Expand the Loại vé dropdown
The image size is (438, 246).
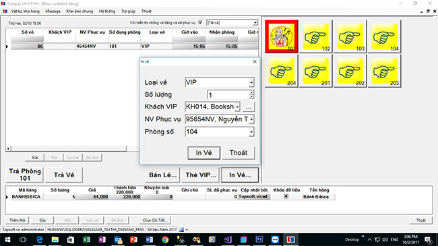click(251, 82)
